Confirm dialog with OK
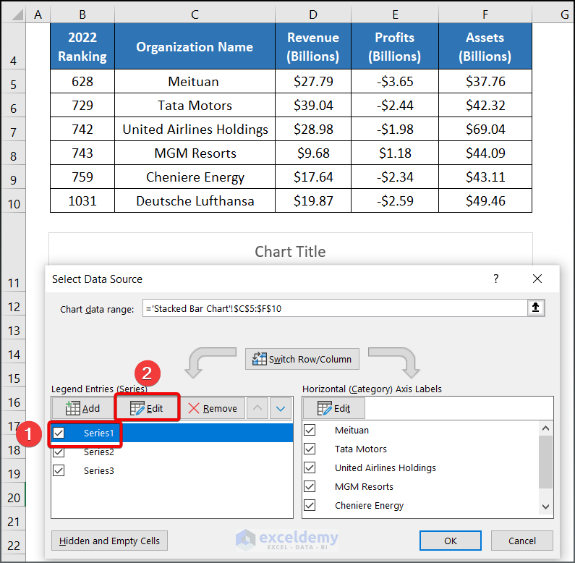Viewport: 575px width, 563px height. click(451, 541)
